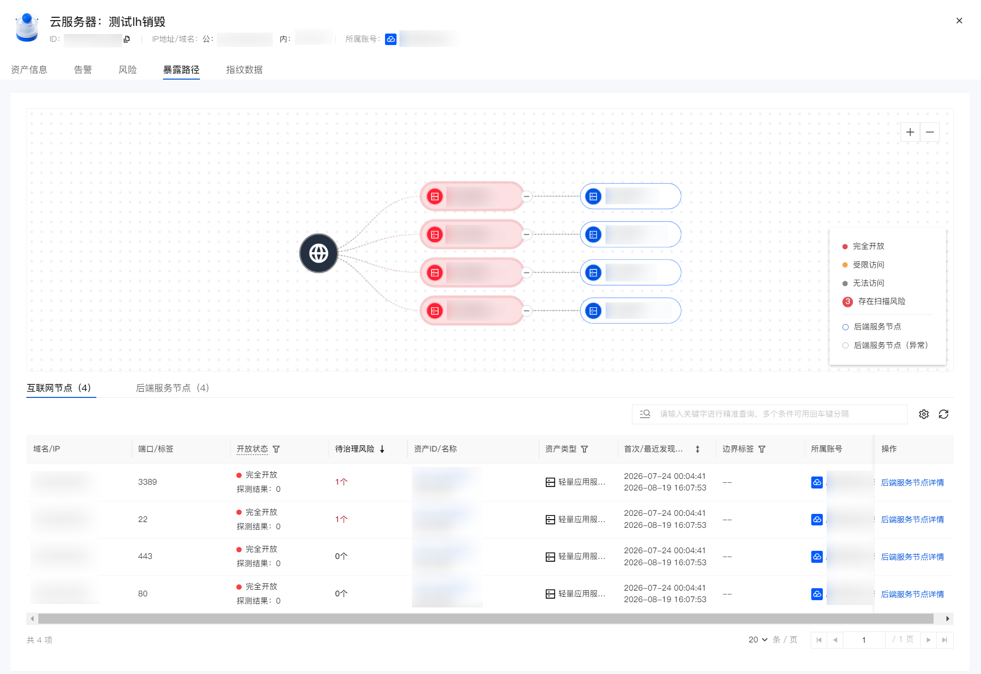981x674 pixels.
Task: Zoom in the topology graph with plus button
Action: tap(910, 132)
